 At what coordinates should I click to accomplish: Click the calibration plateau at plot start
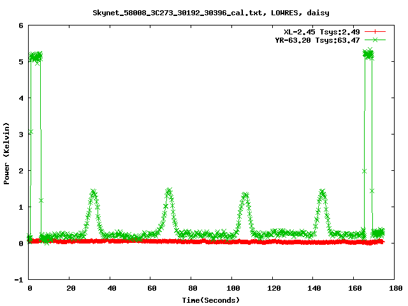pyautogui.click(x=35, y=57)
